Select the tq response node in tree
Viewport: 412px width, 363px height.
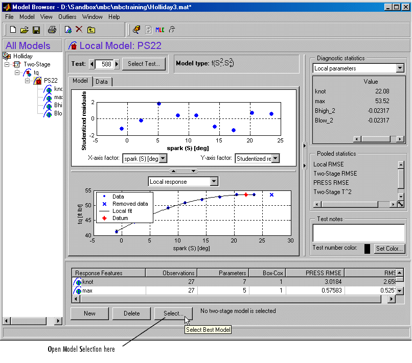36,72
